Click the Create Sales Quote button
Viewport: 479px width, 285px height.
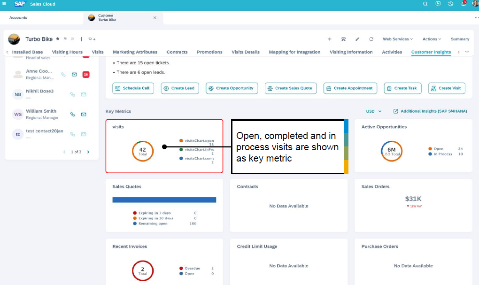(291, 88)
